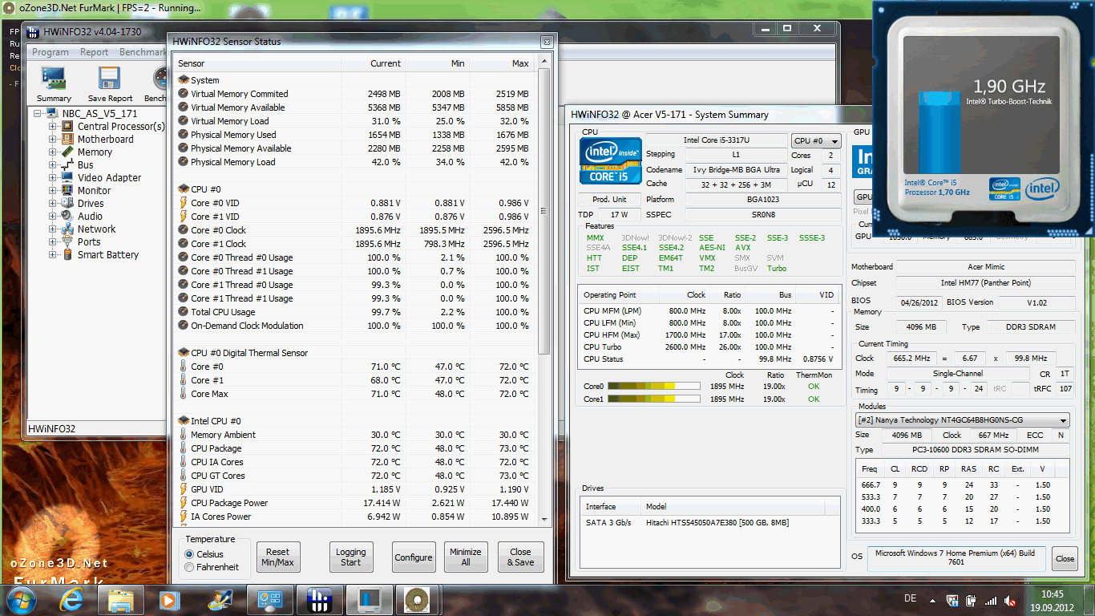Expand the Memory tree node
The width and height of the screenshot is (1095, 616).
click(x=53, y=152)
